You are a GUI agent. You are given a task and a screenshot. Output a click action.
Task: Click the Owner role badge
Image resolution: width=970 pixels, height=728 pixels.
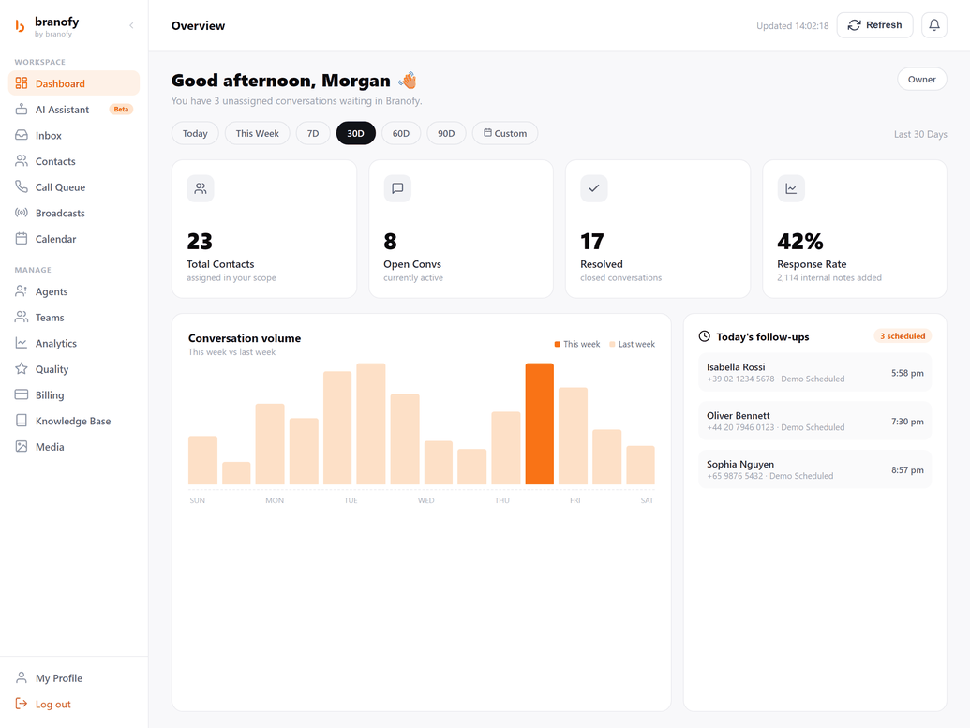point(922,79)
